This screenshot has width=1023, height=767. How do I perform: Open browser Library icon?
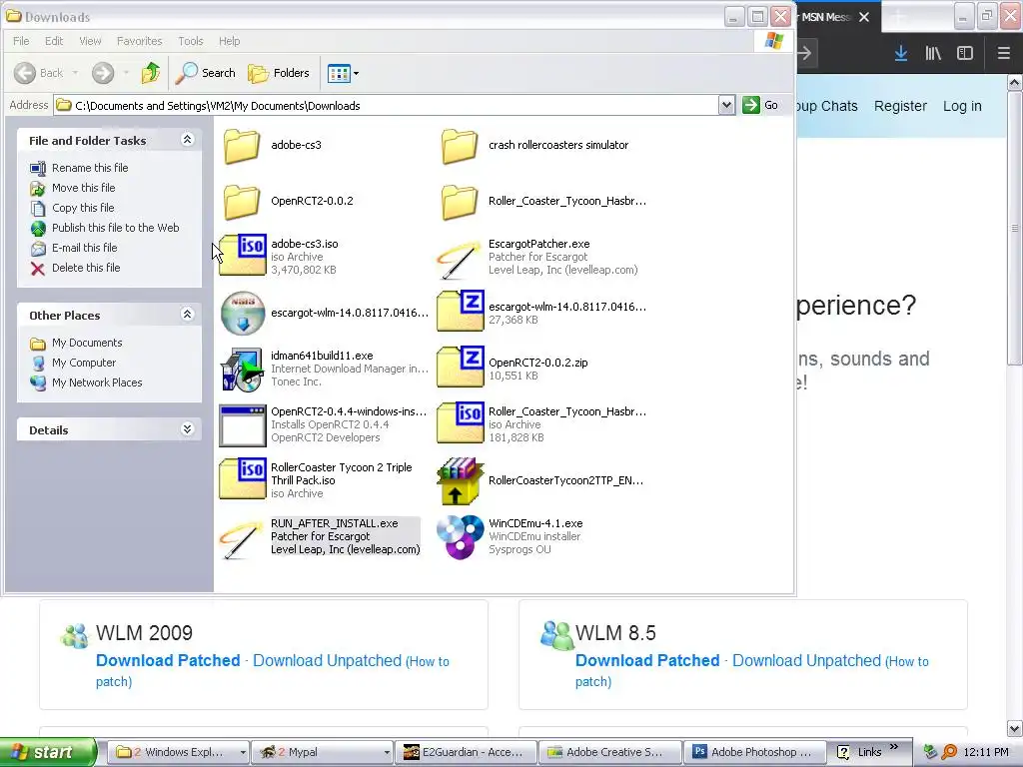tap(933, 53)
